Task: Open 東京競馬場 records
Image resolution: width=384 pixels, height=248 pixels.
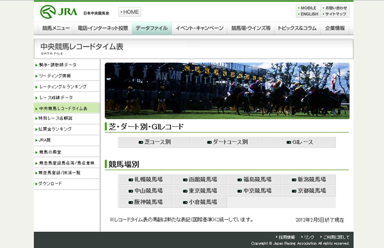Action: click(x=200, y=191)
